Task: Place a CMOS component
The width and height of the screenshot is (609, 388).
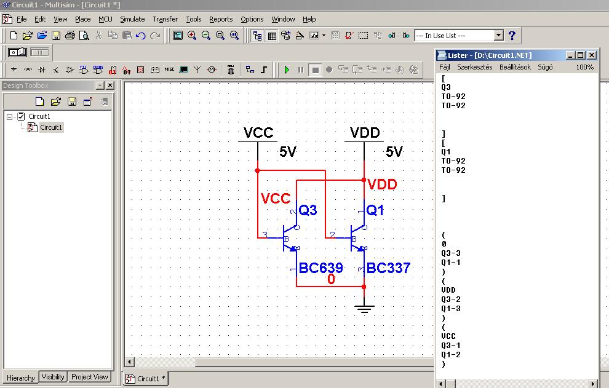Action: coord(98,70)
